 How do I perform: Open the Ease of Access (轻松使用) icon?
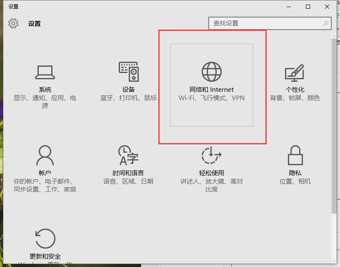tap(212, 156)
